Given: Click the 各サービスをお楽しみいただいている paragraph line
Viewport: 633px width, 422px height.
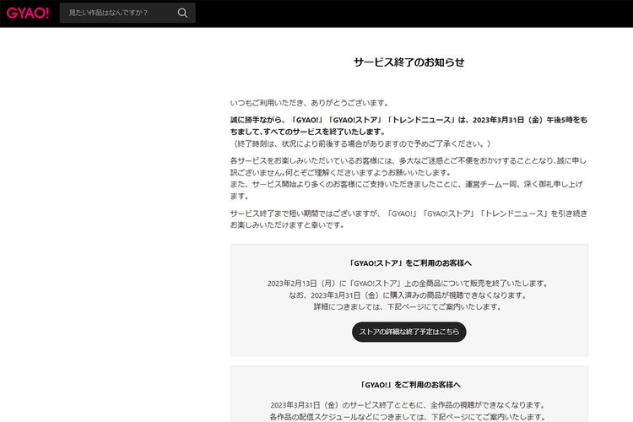Looking at the screenshot, I should click(x=408, y=160).
